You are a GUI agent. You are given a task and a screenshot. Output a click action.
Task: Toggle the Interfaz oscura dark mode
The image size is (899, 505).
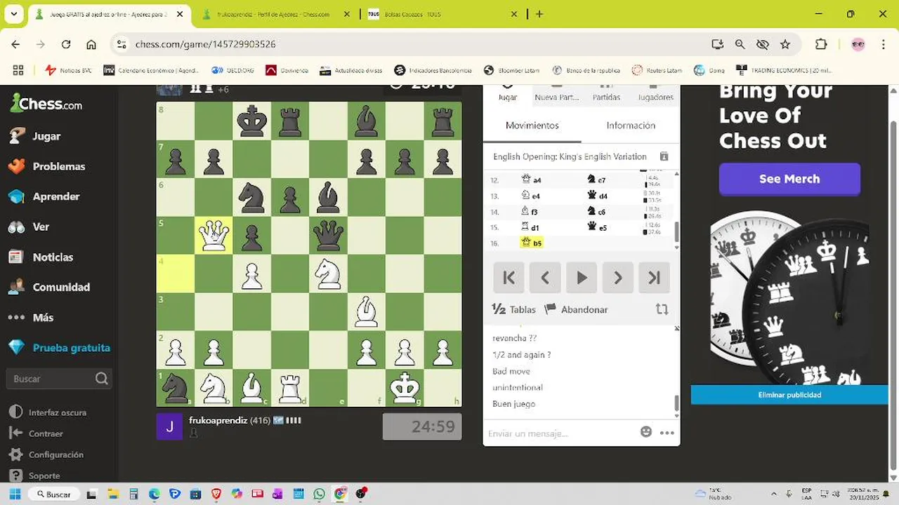57,412
